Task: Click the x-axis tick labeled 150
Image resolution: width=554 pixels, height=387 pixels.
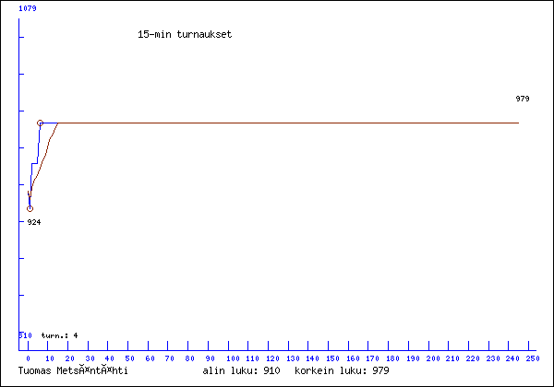Action: click(x=331, y=358)
